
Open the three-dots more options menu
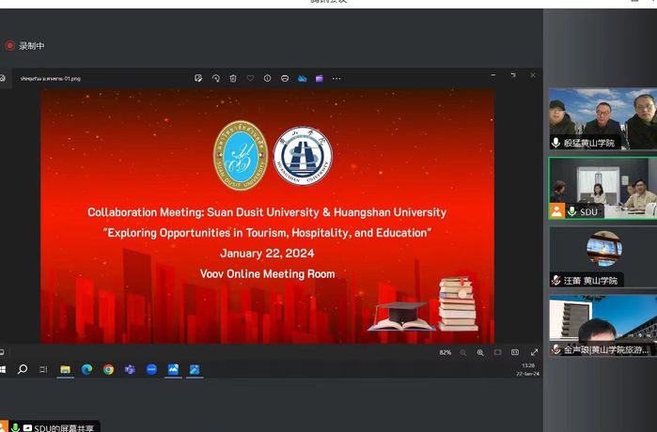coord(336,78)
